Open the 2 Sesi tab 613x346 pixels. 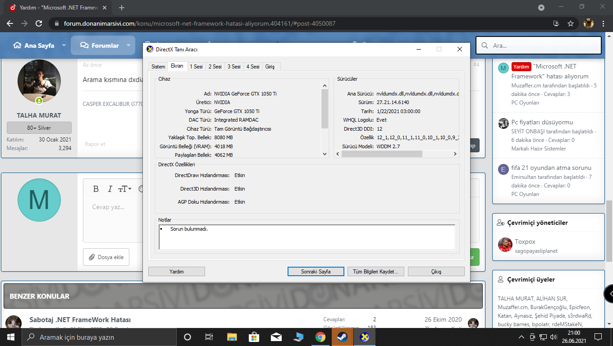coord(215,67)
